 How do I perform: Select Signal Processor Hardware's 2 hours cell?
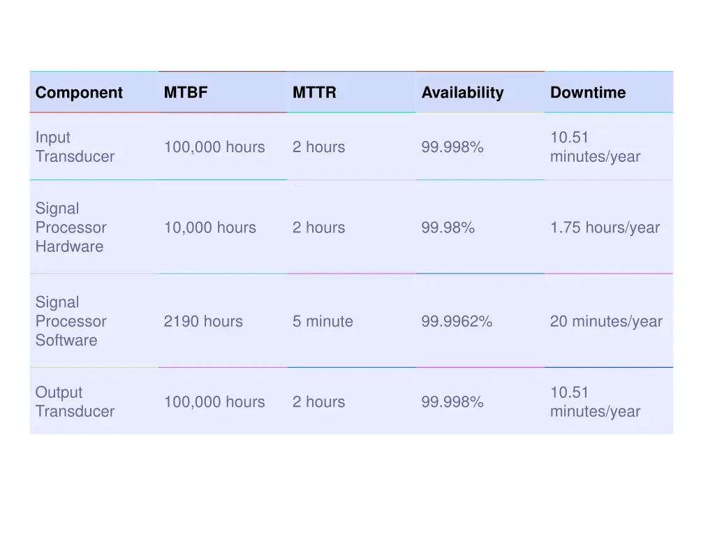click(x=351, y=227)
